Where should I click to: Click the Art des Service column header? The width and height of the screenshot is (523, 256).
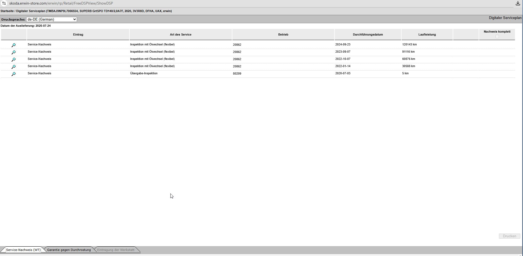click(180, 34)
